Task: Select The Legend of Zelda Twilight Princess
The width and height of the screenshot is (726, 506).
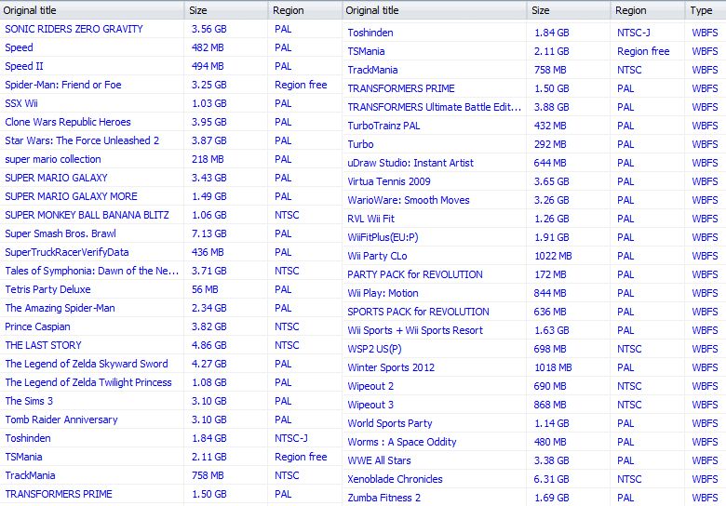Action: [x=88, y=382]
